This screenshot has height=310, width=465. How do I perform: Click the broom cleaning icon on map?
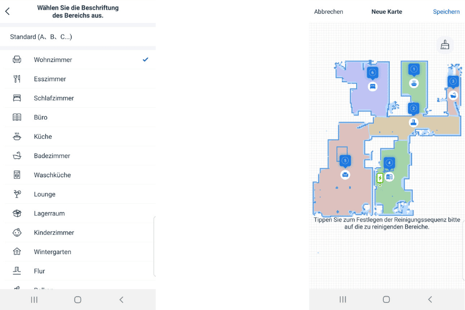point(445,45)
